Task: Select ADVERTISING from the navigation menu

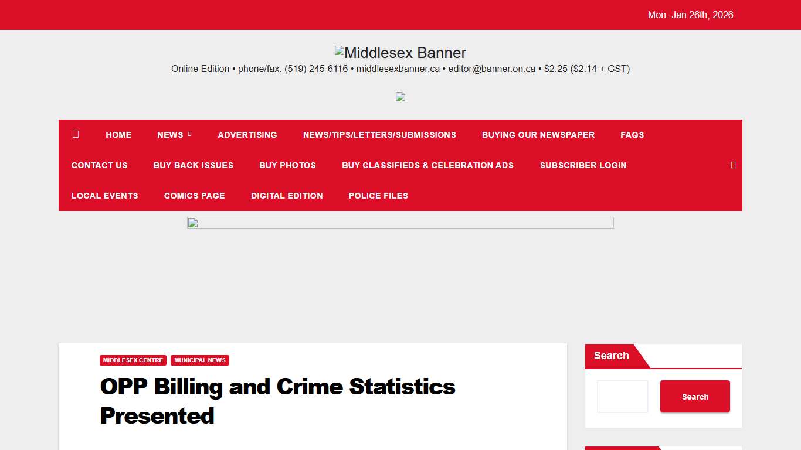Action: pyautogui.click(x=247, y=135)
